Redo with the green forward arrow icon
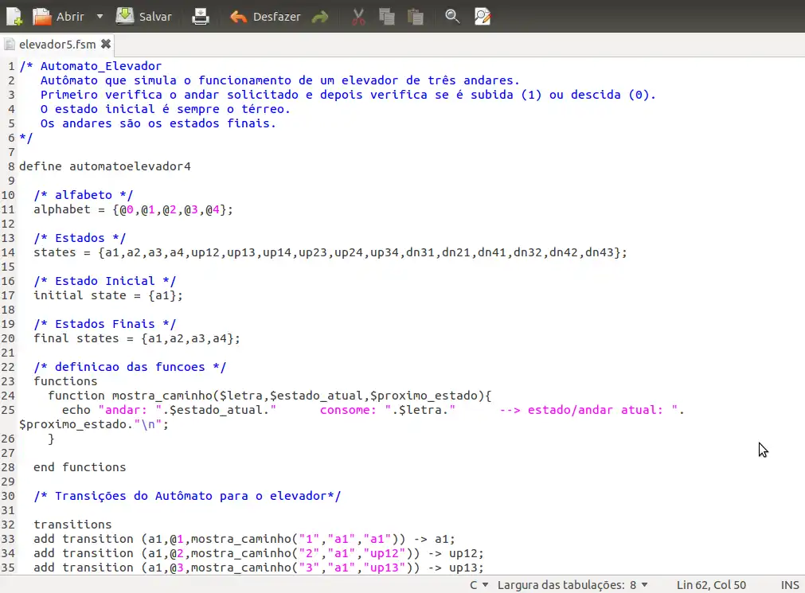Image resolution: width=805 pixels, height=593 pixels. click(x=320, y=17)
